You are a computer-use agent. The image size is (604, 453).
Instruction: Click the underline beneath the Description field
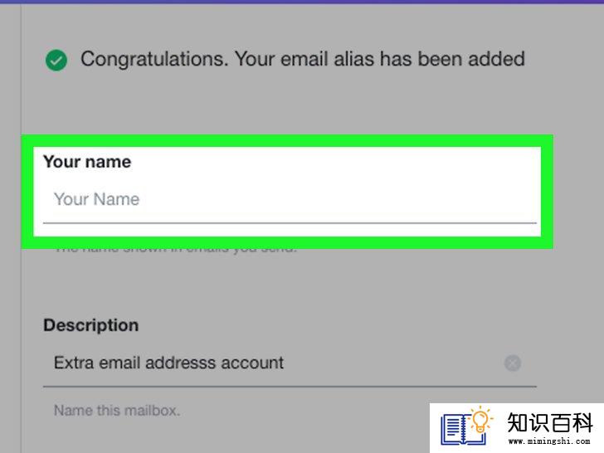(290, 386)
